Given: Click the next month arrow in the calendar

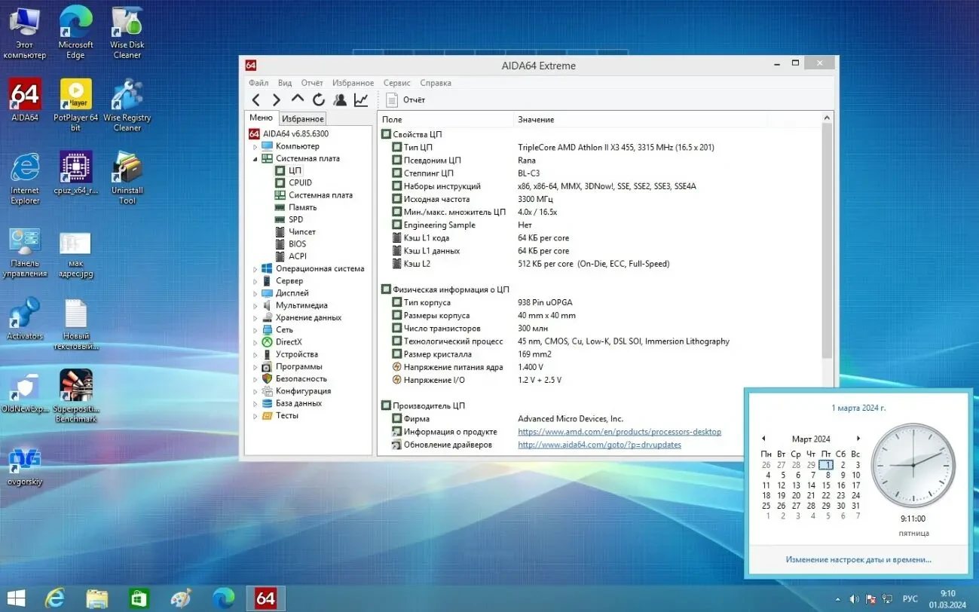Looking at the screenshot, I should (858, 438).
